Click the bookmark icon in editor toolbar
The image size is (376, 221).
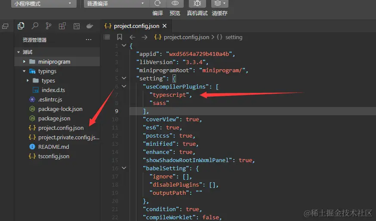pos(120,37)
